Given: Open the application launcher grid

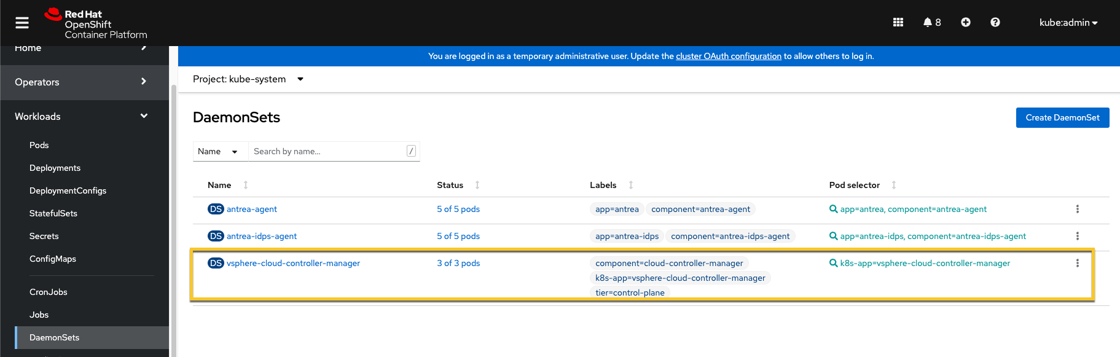Looking at the screenshot, I should pos(898,22).
